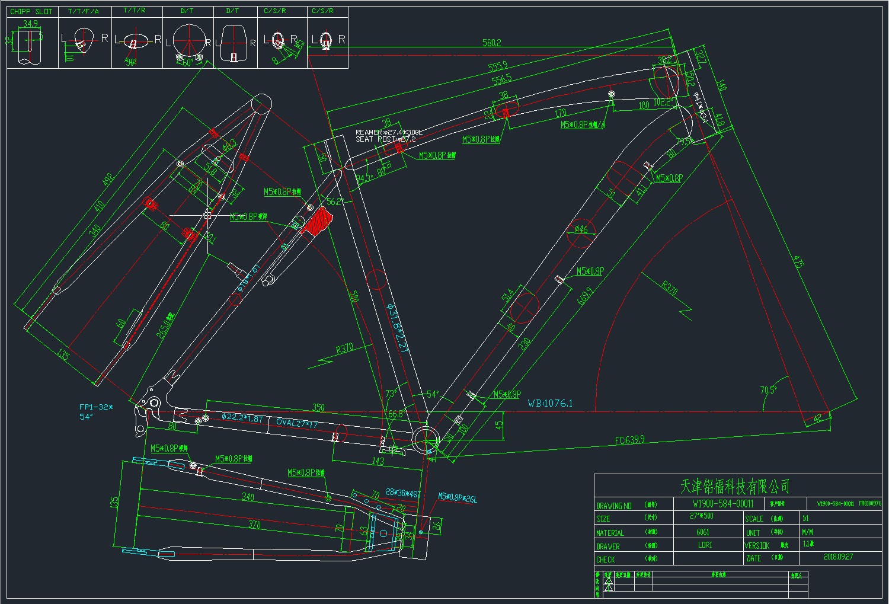Select the FP1-32* dropout label

pos(95,407)
